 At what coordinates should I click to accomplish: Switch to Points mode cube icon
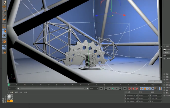point(4,12)
